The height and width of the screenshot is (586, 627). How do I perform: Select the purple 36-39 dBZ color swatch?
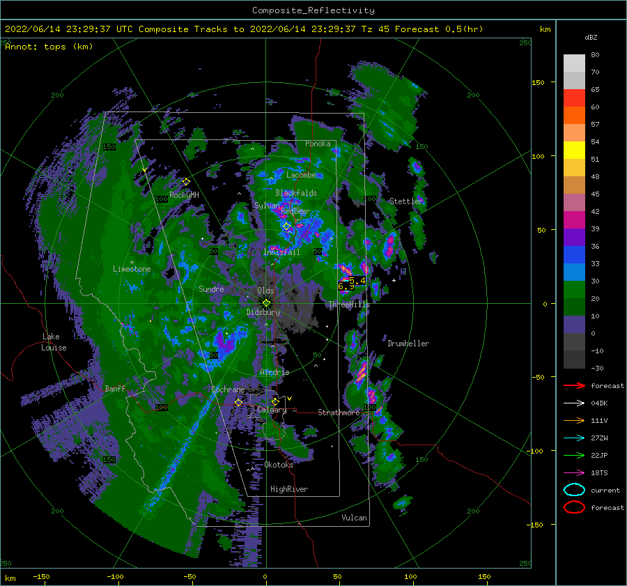(574, 238)
